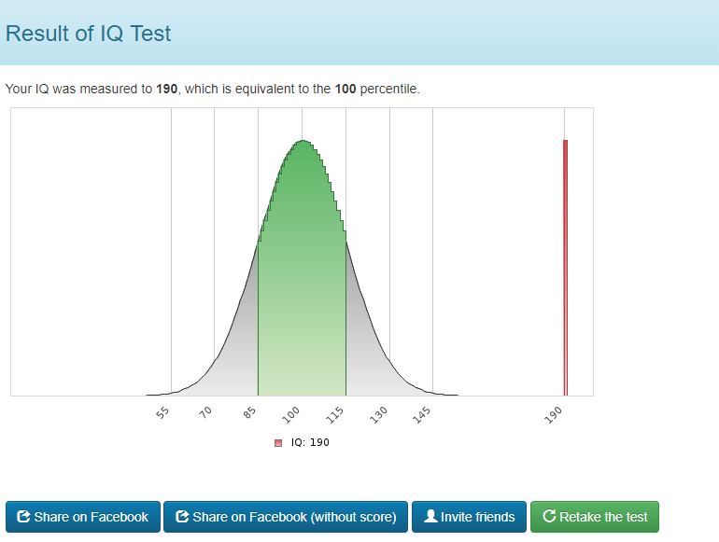Click the axis label 55
Screen dimensions: 719x542
162,413
